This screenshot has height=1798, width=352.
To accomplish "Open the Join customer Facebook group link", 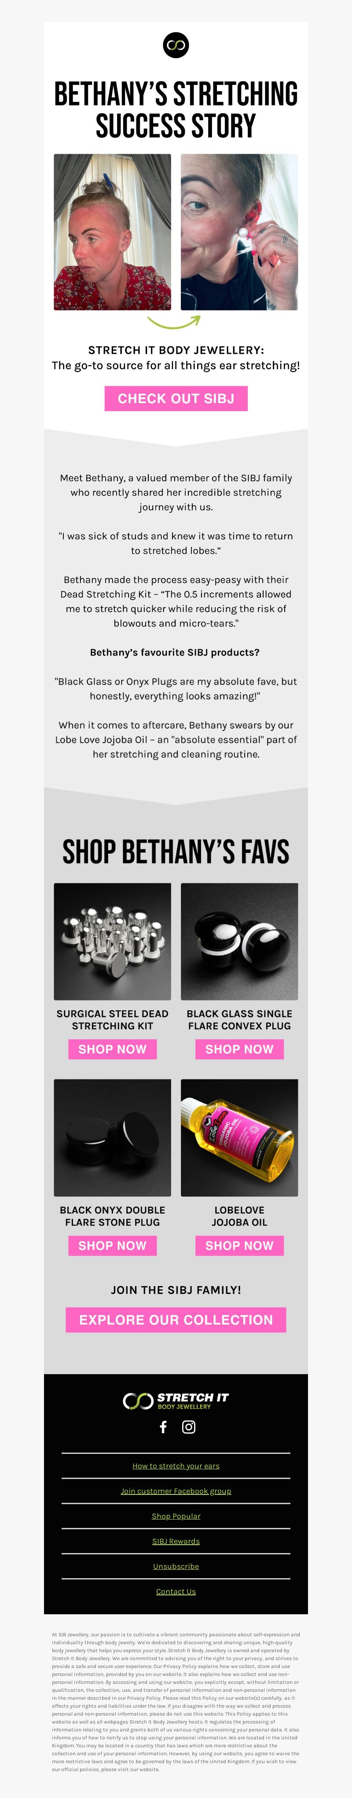I will click(x=176, y=1491).
